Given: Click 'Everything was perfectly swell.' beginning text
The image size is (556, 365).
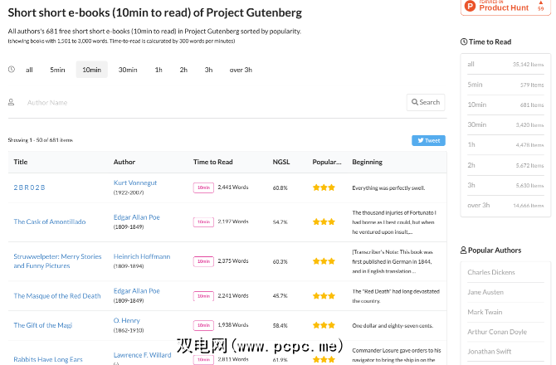Looking at the screenshot, I should coord(388,187).
